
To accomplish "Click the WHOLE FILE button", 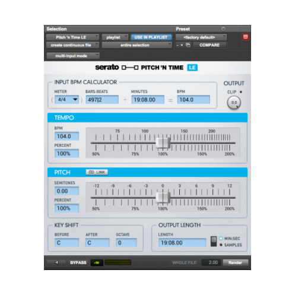I will 184,262.
